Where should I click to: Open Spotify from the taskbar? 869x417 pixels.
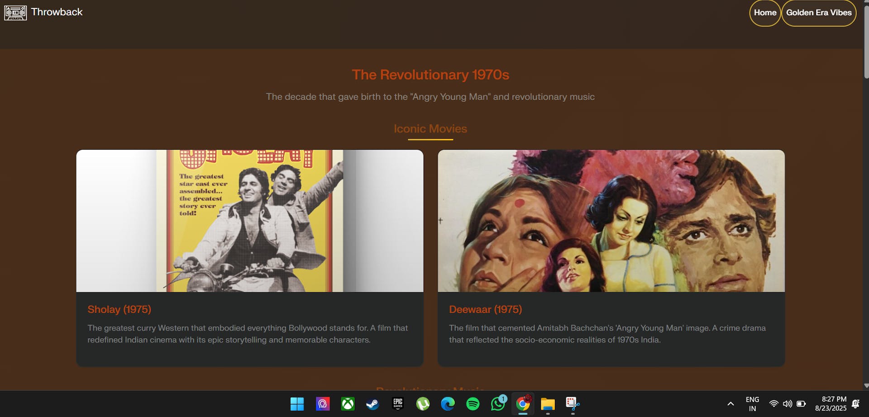pos(473,404)
